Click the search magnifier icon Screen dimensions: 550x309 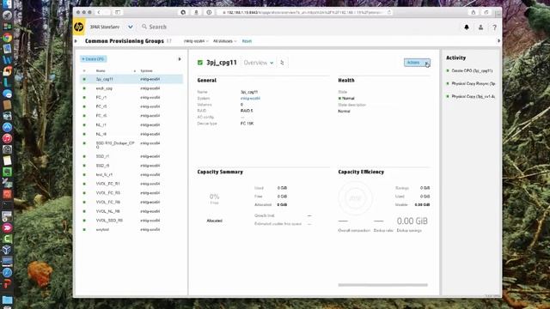[x=144, y=27]
